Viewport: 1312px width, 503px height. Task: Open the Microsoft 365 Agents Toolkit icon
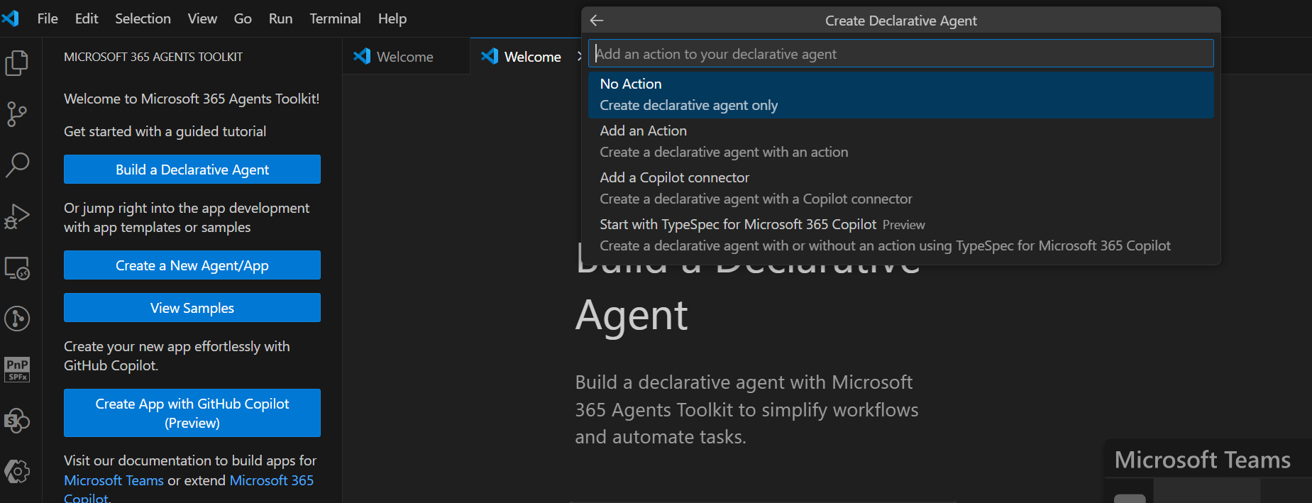click(17, 471)
